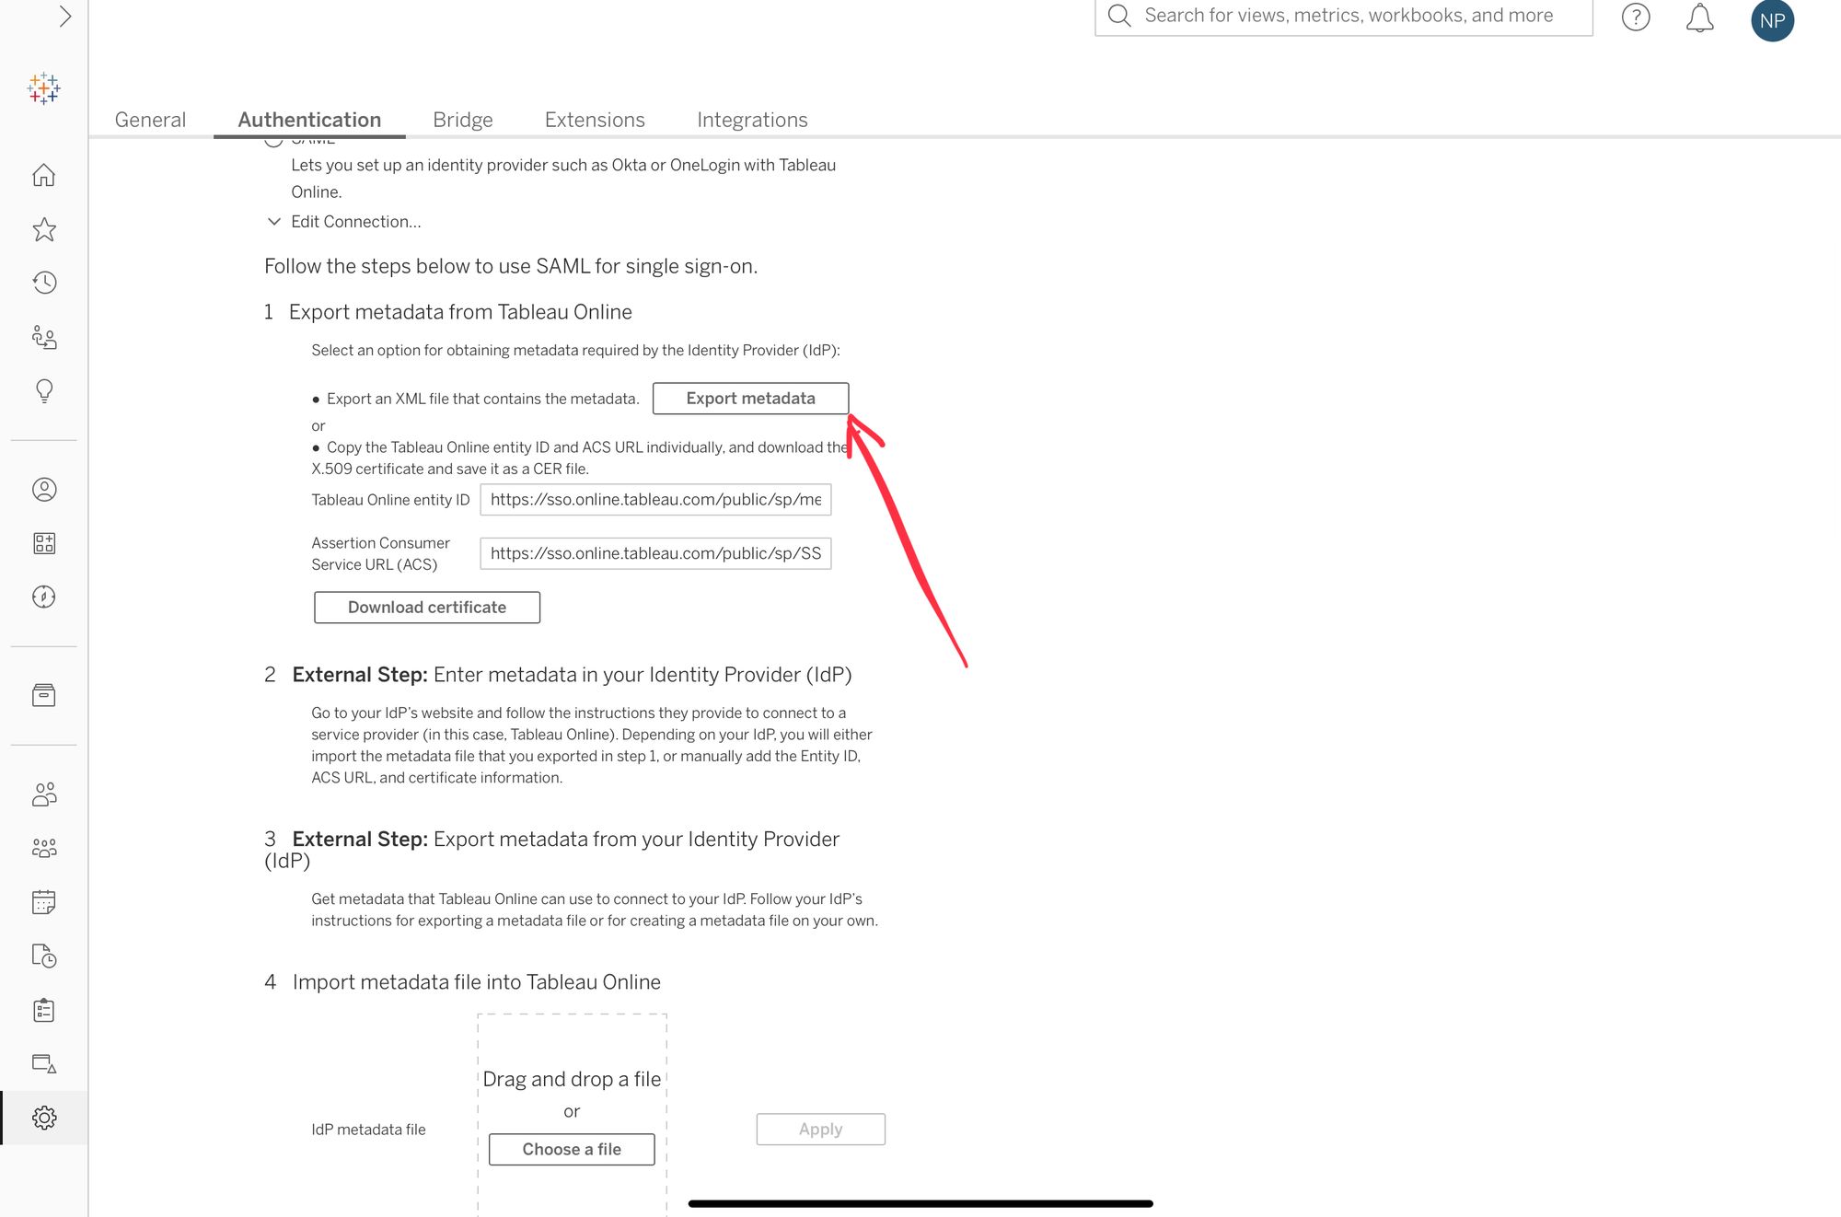Viewport: 1841px width, 1217px height.
Task: Click the search magnifier icon
Action: (1119, 16)
